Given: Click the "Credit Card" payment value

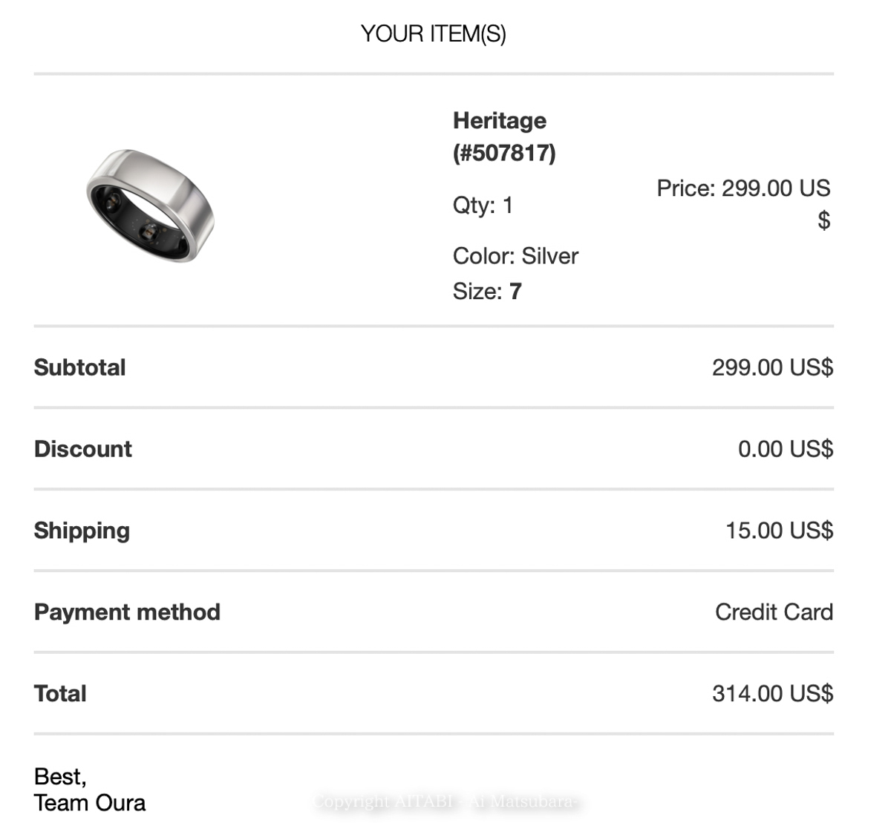Looking at the screenshot, I should (x=774, y=612).
